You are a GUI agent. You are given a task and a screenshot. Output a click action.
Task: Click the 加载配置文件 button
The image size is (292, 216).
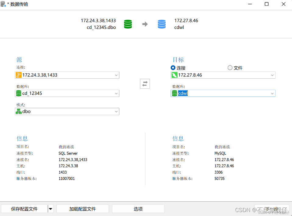[83, 209]
